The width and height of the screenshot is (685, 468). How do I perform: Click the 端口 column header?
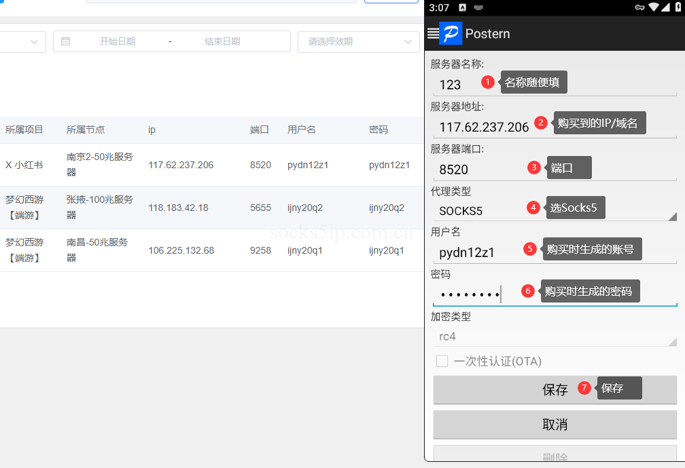click(x=260, y=130)
